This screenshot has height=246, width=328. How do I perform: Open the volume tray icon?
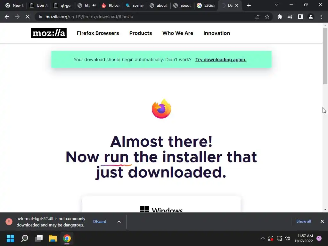click(x=287, y=238)
